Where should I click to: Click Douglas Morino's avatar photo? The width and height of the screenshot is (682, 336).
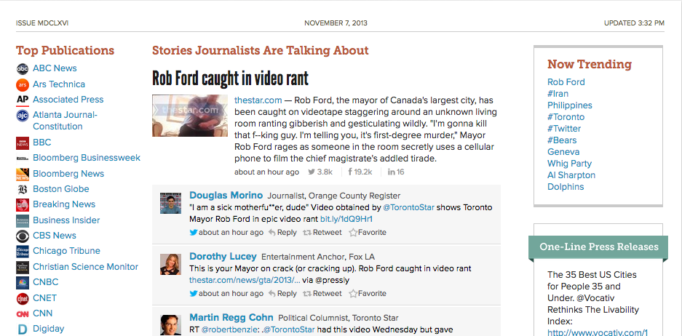(x=170, y=203)
